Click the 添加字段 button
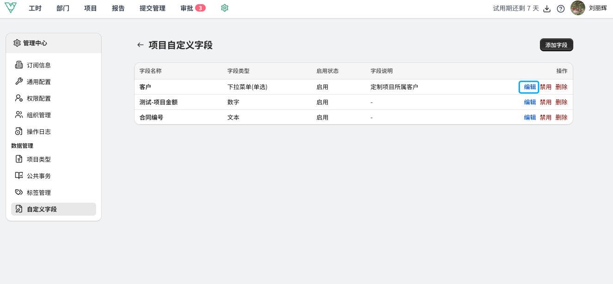This screenshot has width=613, height=284. [x=556, y=45]
